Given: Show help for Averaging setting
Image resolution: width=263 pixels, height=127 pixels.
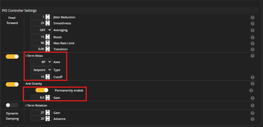Looking at the screenshot, I should (253, 30).
